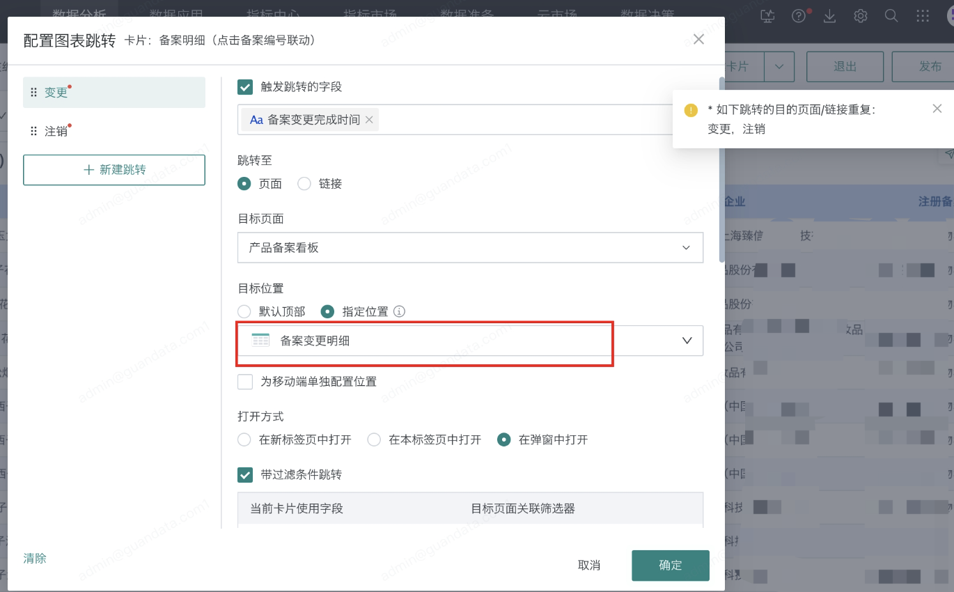The height and width of the screenshot is (592, 954).
Task: Cancel with the 取消 button
Action: click(589, 566)
